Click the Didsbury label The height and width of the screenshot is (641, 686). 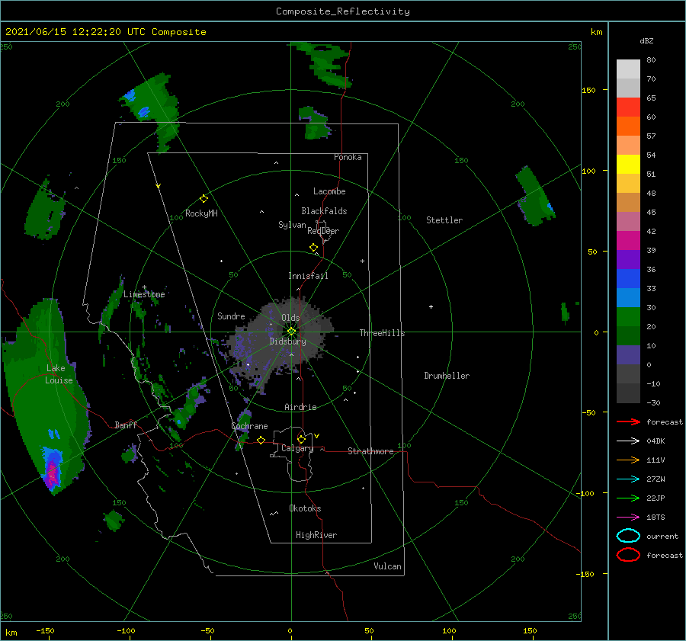coord(288,341)
